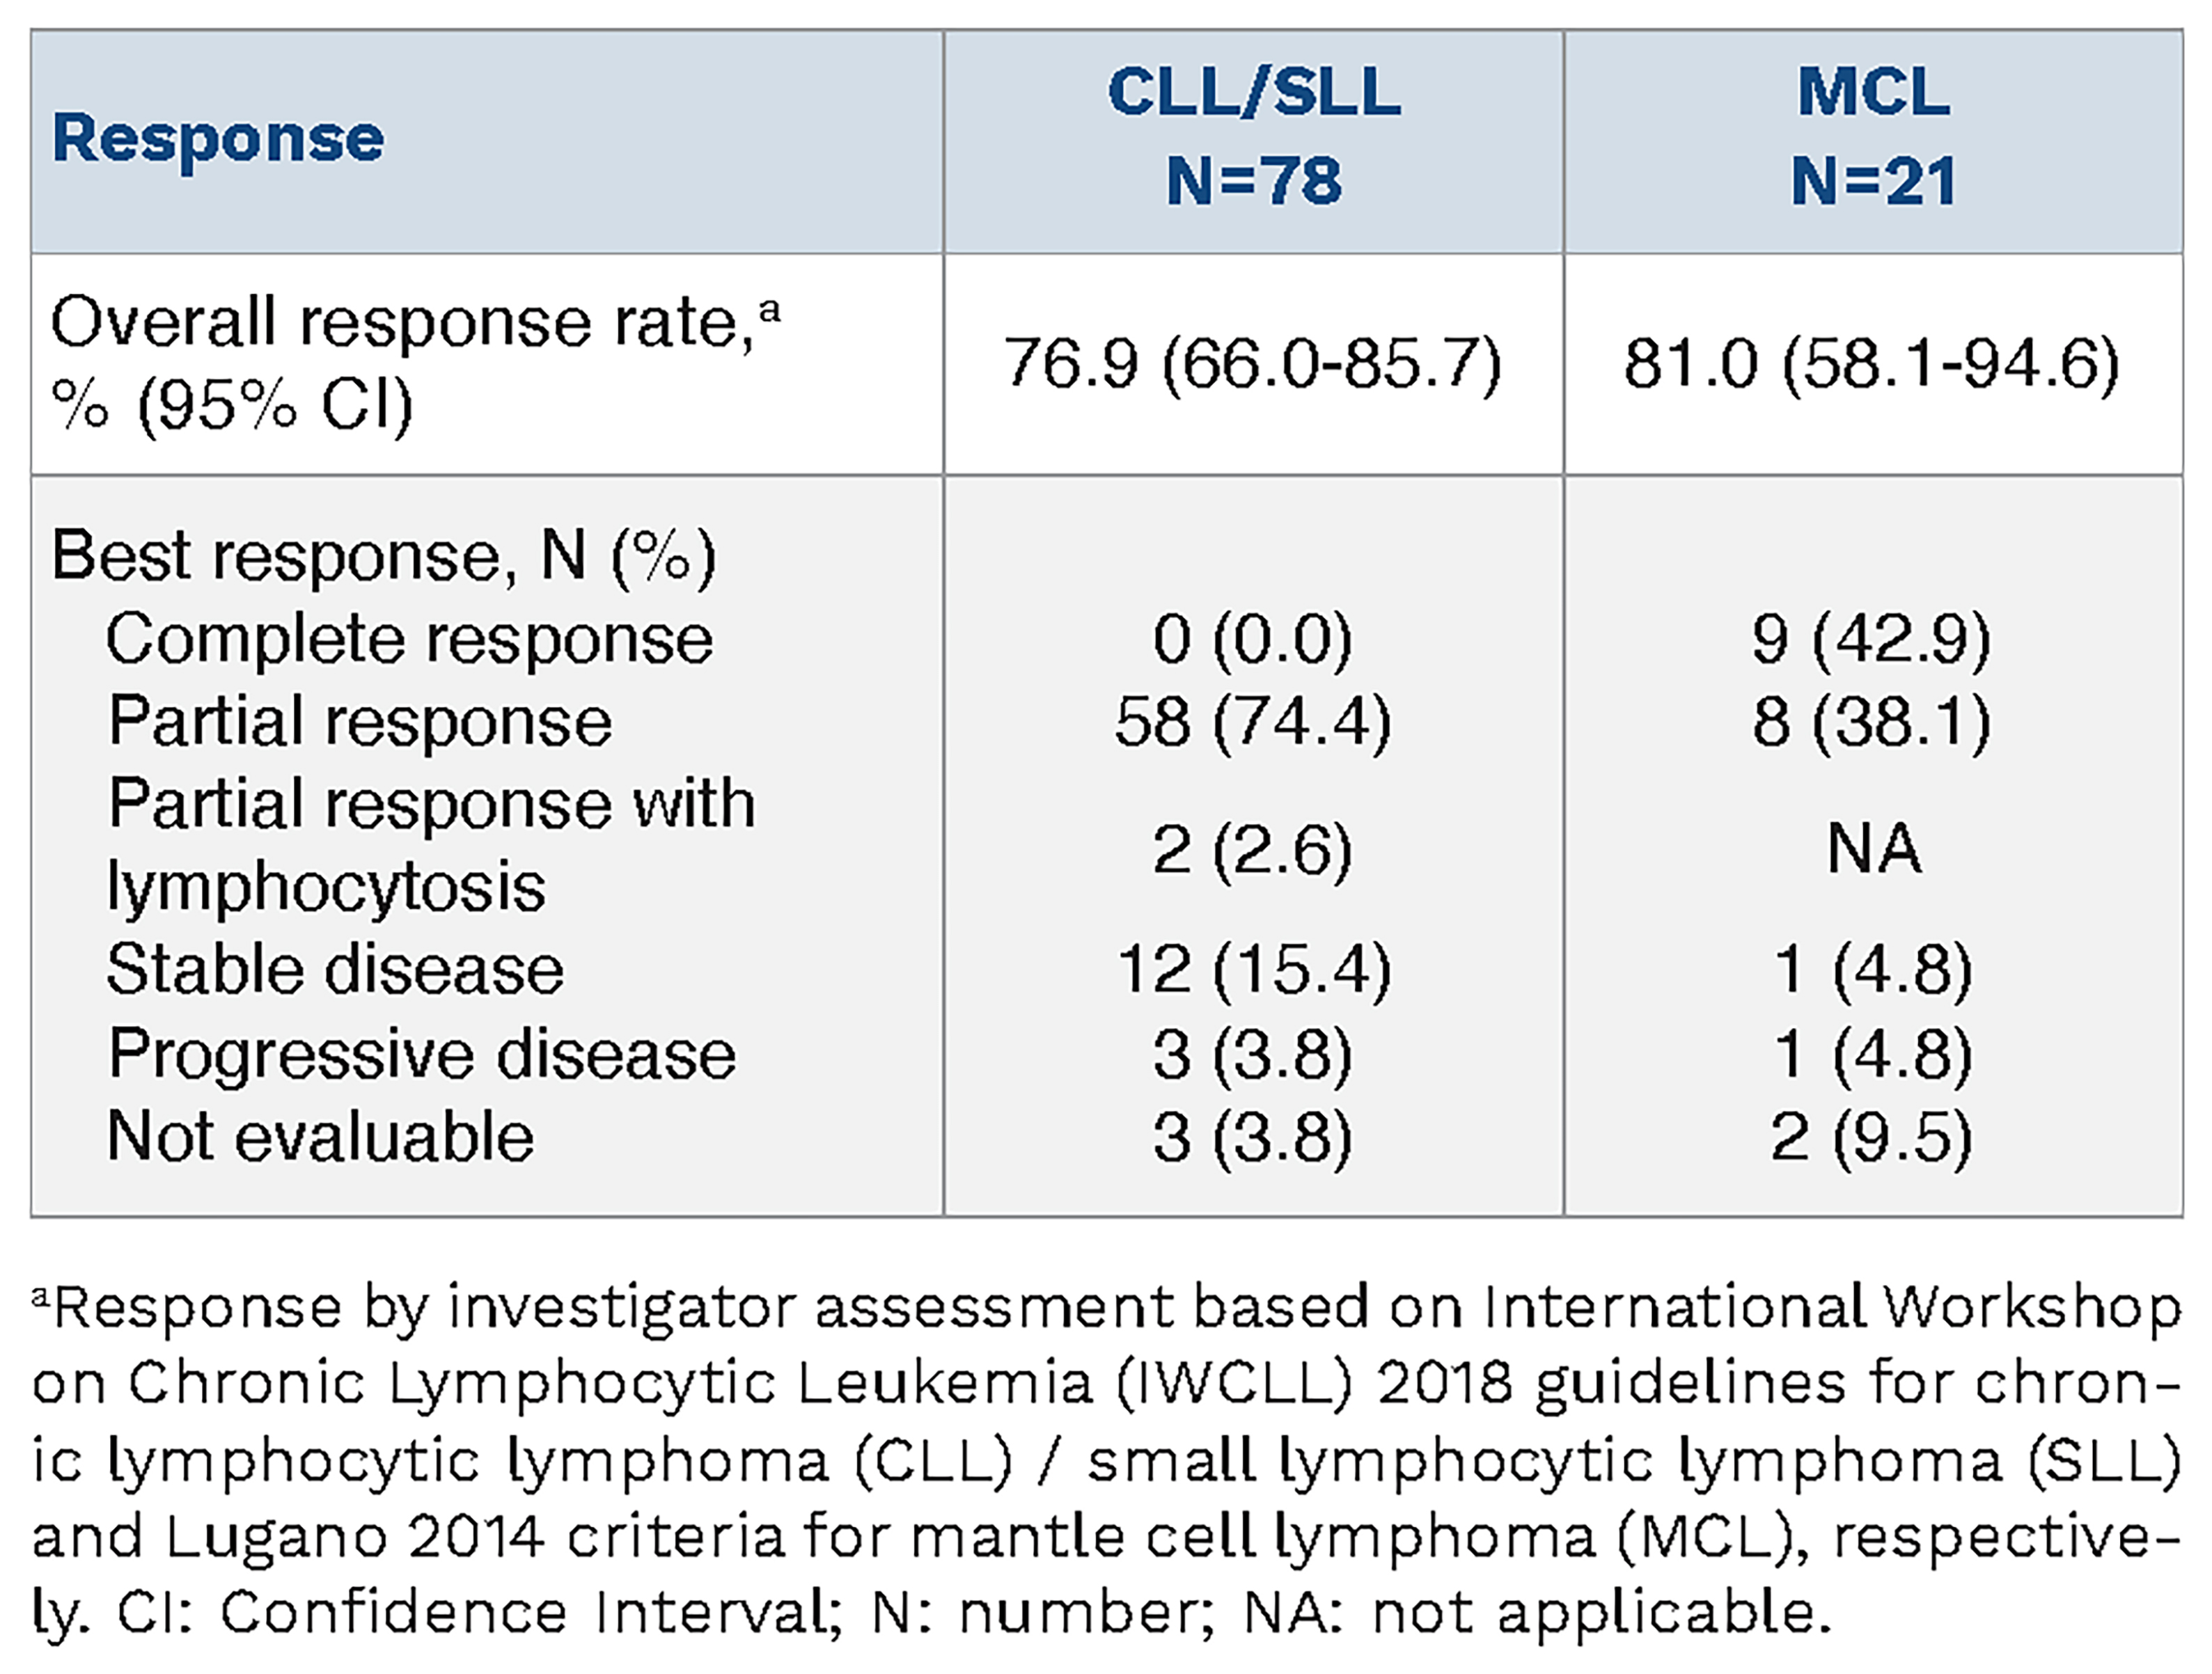
Task: Select the NA value in MCL column
Action: point(1873,850)
